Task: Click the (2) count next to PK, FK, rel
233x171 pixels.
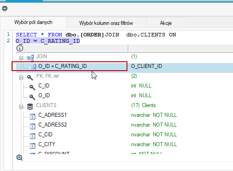Action: (134, 76)
